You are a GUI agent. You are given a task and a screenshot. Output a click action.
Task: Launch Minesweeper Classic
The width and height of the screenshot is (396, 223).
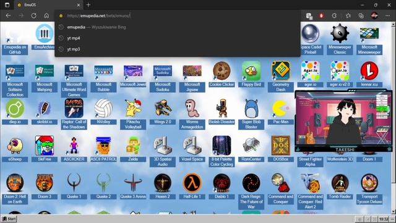[340, 40]
